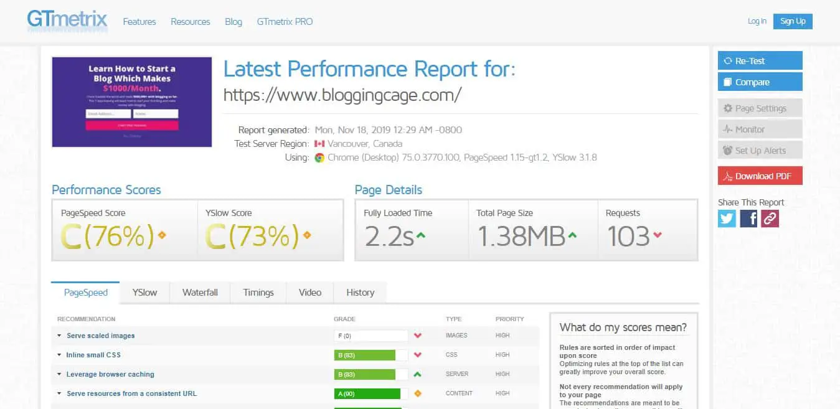Click the B (83) browser caching grade bar
The width and height of the screenshot is (840, 409).
[x=371, y=374]
